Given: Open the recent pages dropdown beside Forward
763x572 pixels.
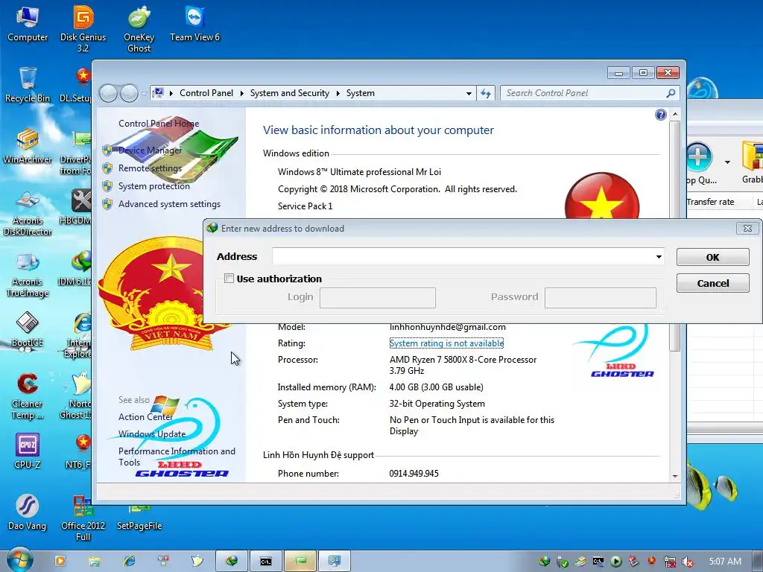Looking at the screenshot, I should point(144,93).
